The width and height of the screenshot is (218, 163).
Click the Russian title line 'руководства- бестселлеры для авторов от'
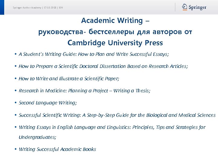point(115,32)
